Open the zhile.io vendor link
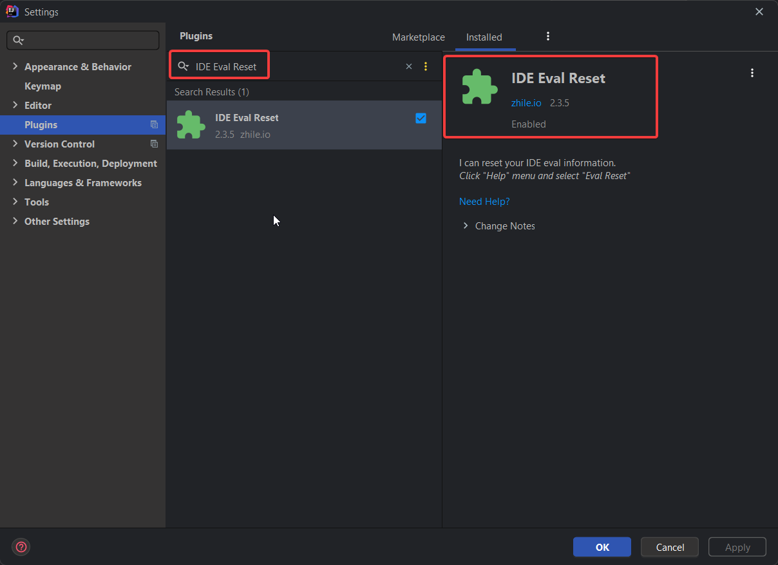The image size is (778, 565). [526, 102]
